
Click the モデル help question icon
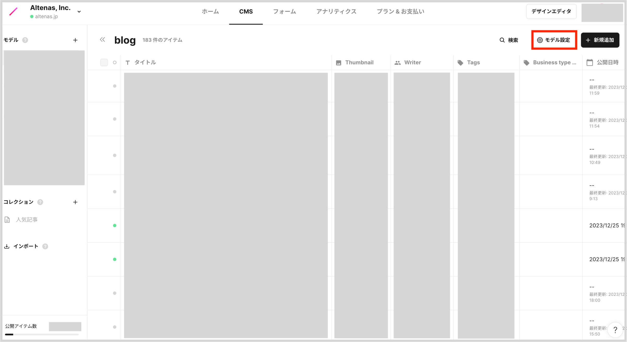[25, 40]
